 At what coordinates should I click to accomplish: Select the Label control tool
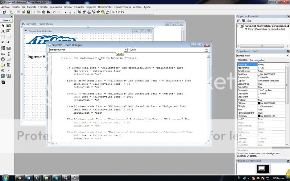point(3,31)
